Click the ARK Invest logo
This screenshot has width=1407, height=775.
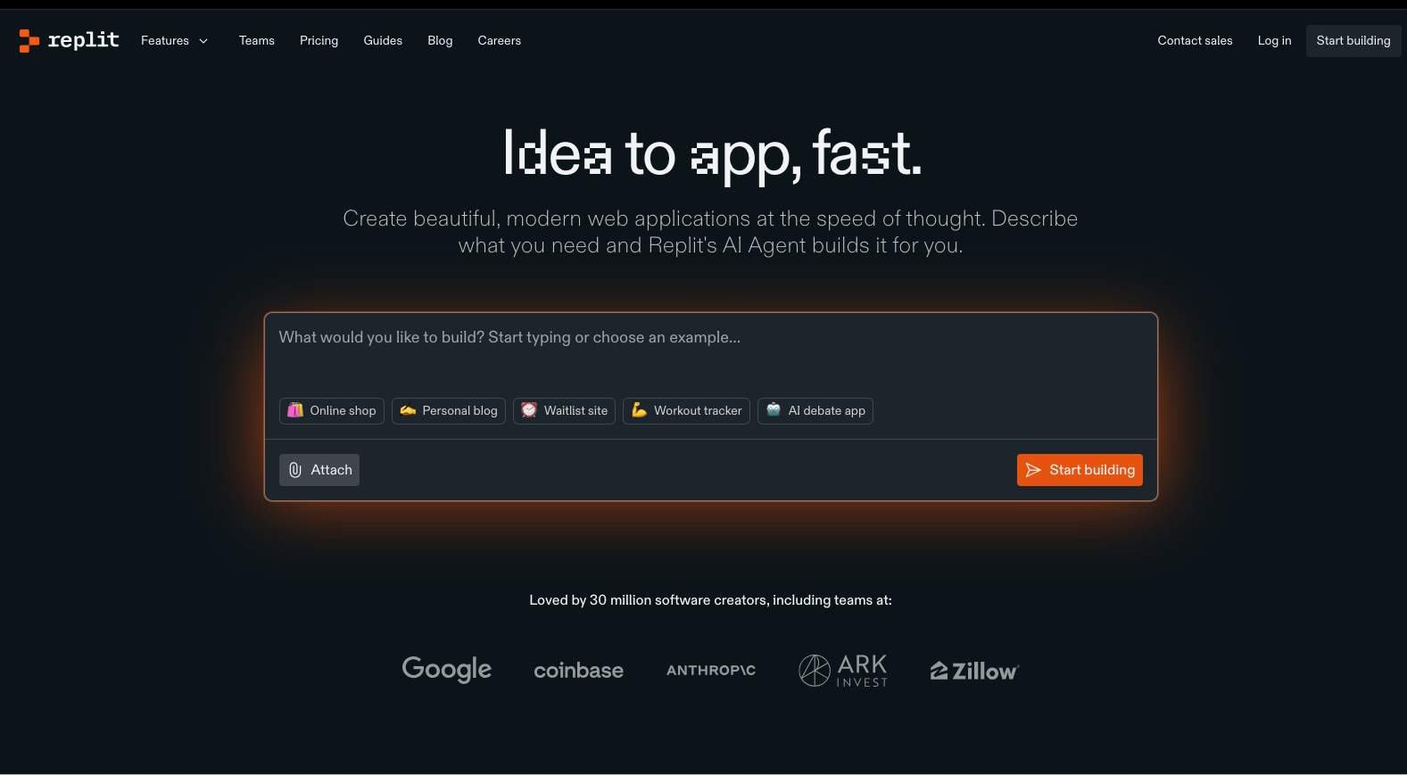pyautogui.click(x=843, y=671)
